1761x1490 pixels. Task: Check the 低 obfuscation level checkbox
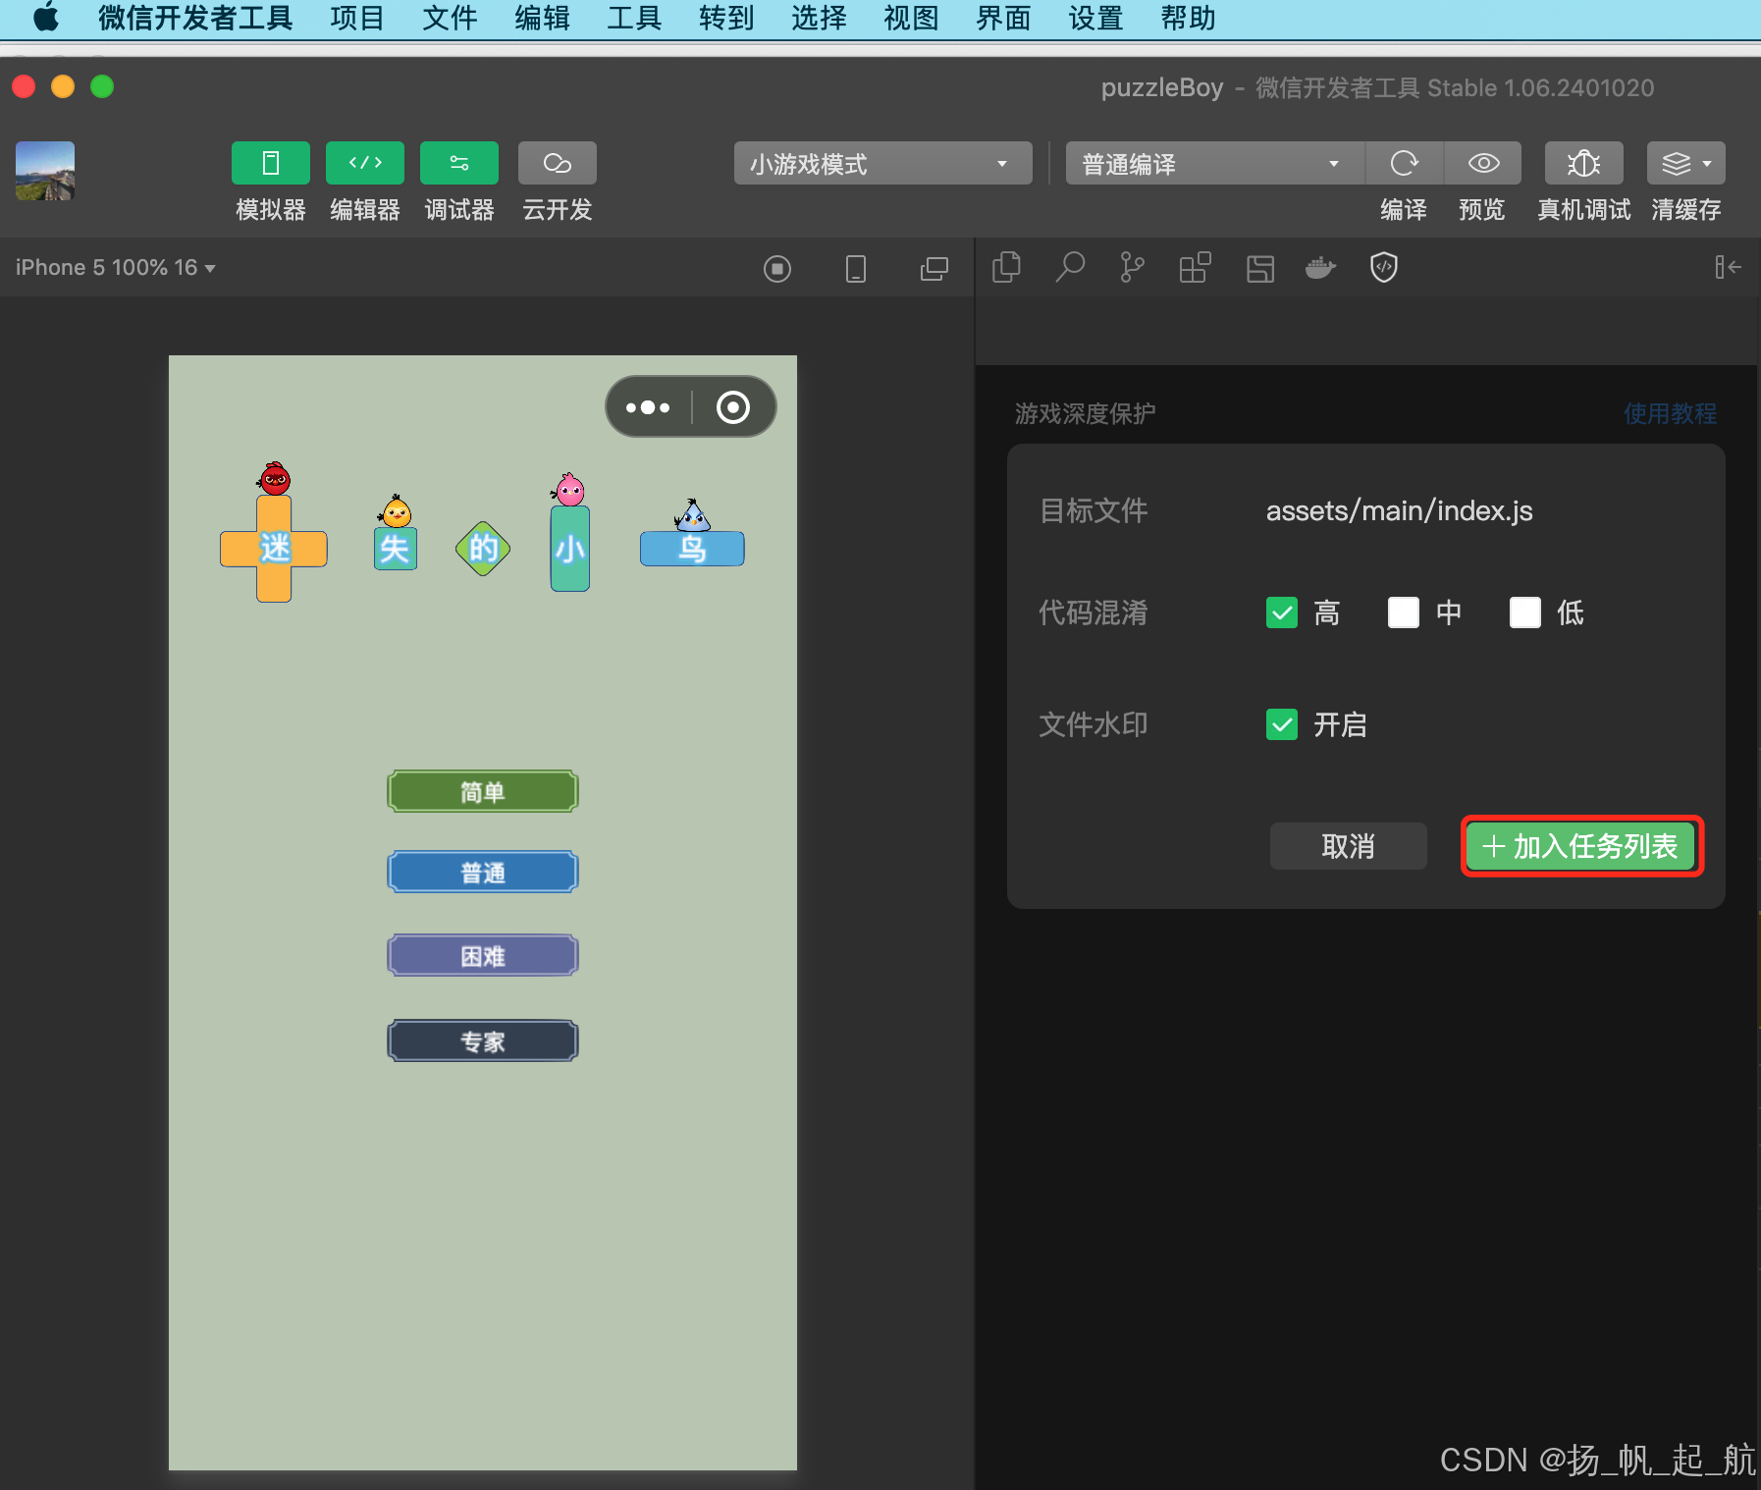1525,612
